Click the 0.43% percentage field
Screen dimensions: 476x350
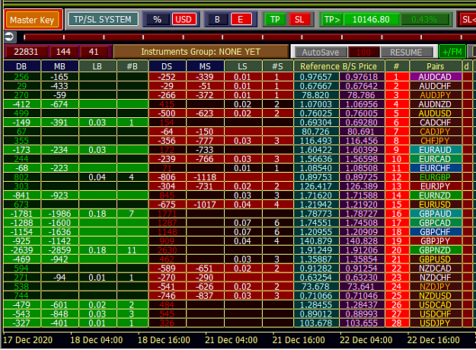pyautogui.click(x=424, y=20)
